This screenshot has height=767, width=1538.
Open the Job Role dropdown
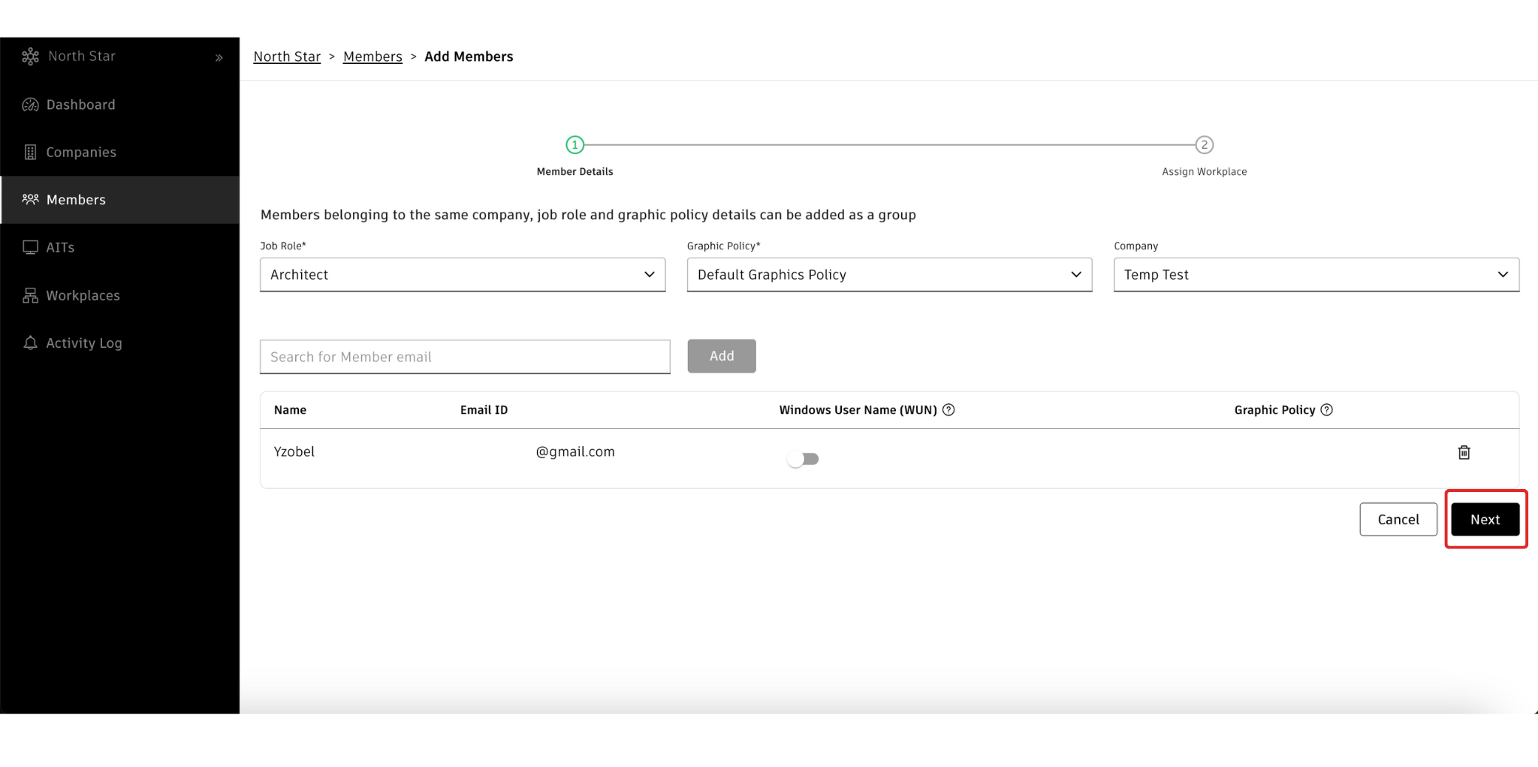coord(463,275)
